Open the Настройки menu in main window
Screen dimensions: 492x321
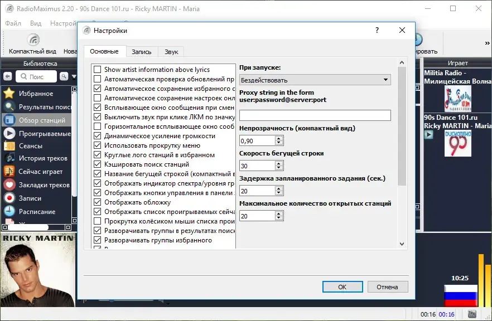click(63, 23)
